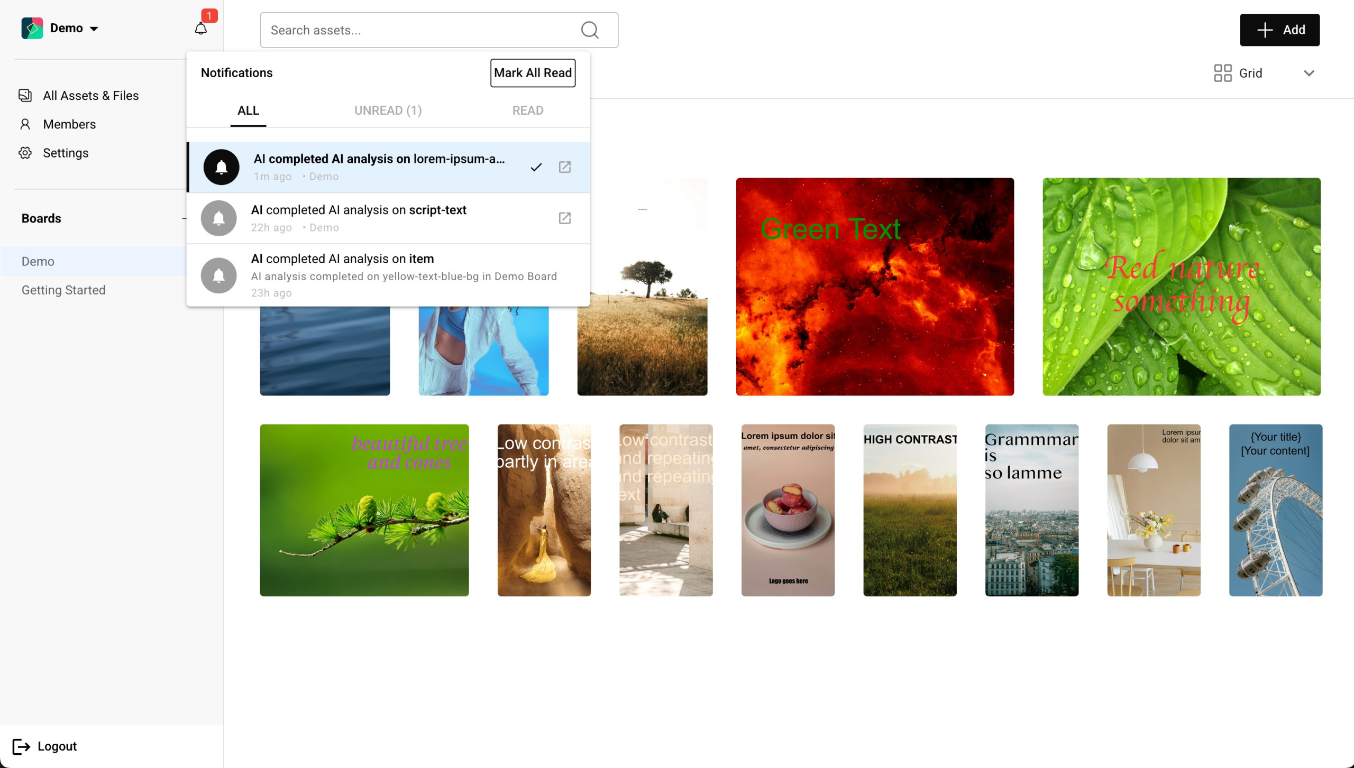Click the notification bell icon
Viewport: 1354px width, 768px height.
click(x=200, y=29)
